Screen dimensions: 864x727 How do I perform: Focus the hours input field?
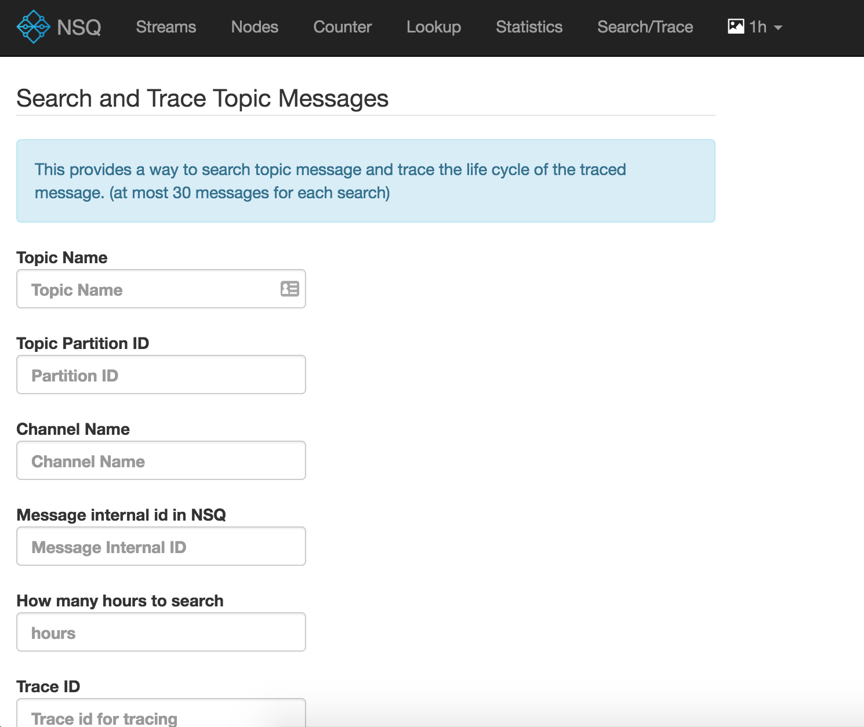[x=161, y=632]
